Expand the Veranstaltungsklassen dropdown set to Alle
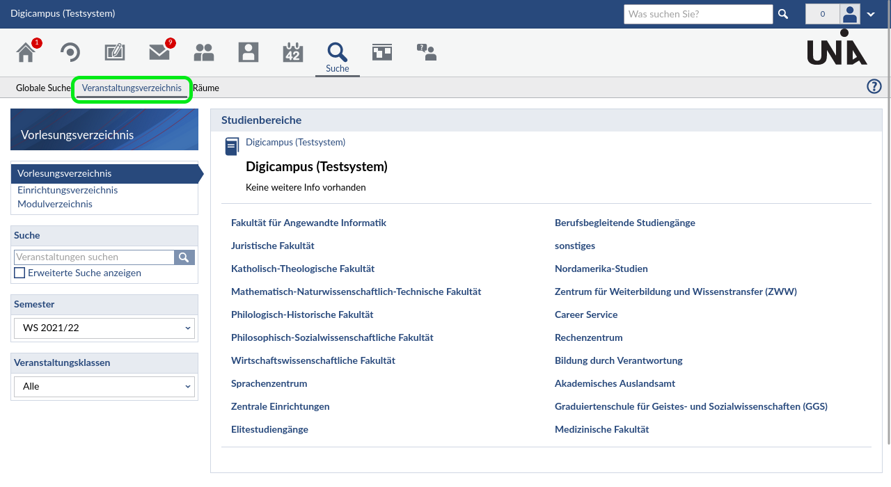 point(104,386)
